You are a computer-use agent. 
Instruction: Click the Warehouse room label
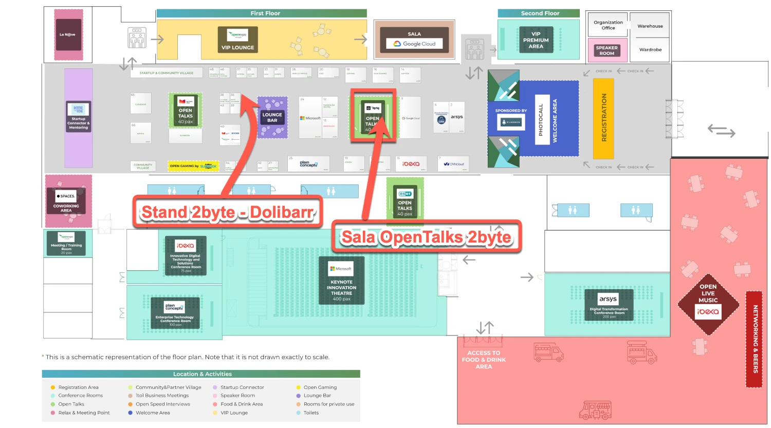650,26
